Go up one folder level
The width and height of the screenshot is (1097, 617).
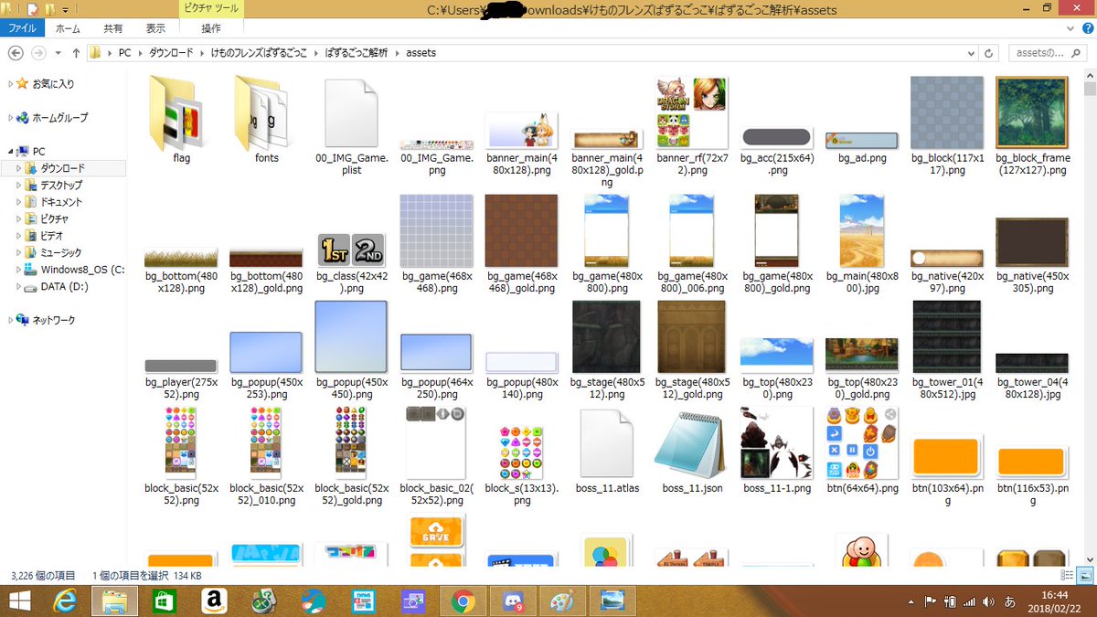76,53
